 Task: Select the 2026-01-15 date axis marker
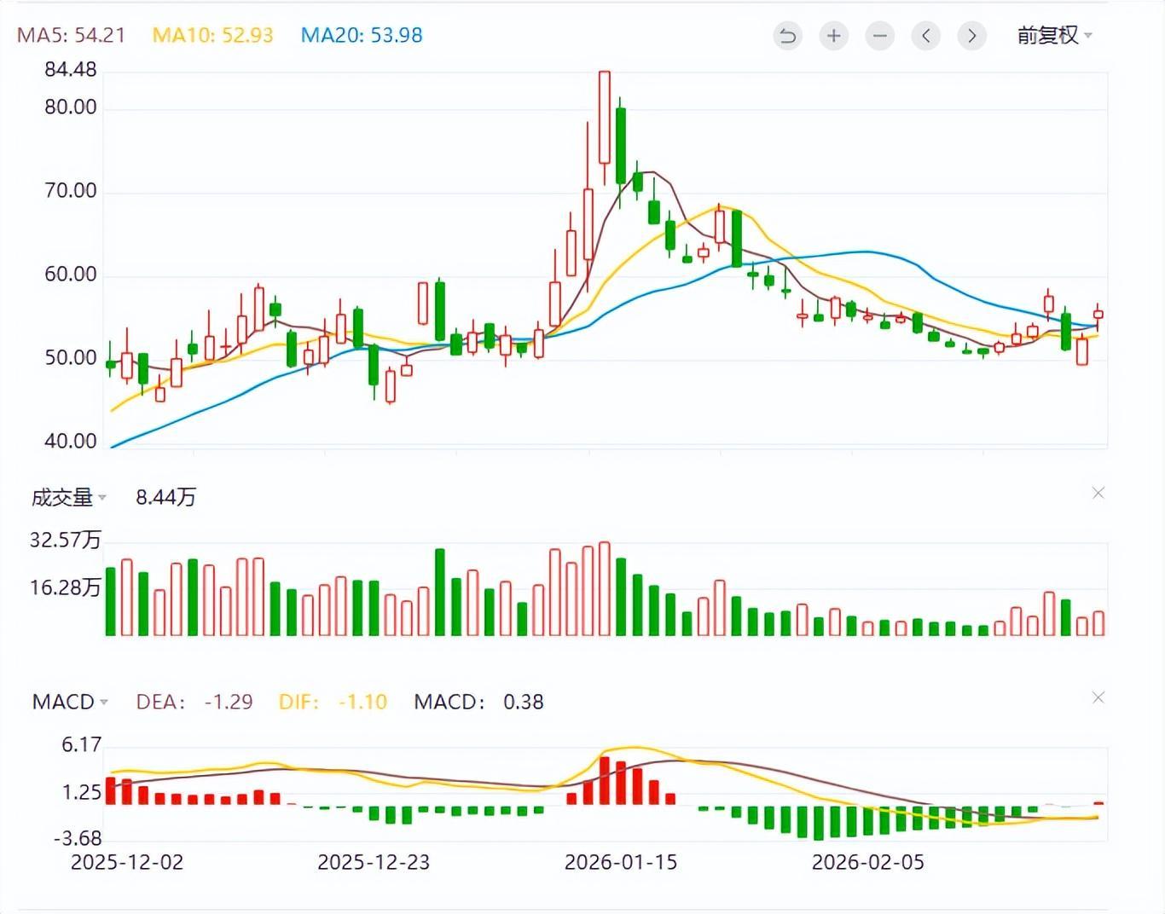tap(621, 863)
